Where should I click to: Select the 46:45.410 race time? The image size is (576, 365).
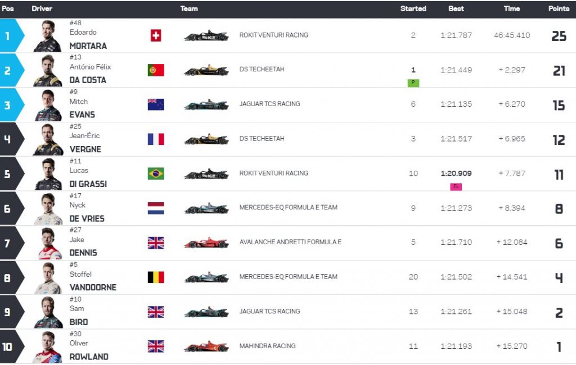[512, 35]
